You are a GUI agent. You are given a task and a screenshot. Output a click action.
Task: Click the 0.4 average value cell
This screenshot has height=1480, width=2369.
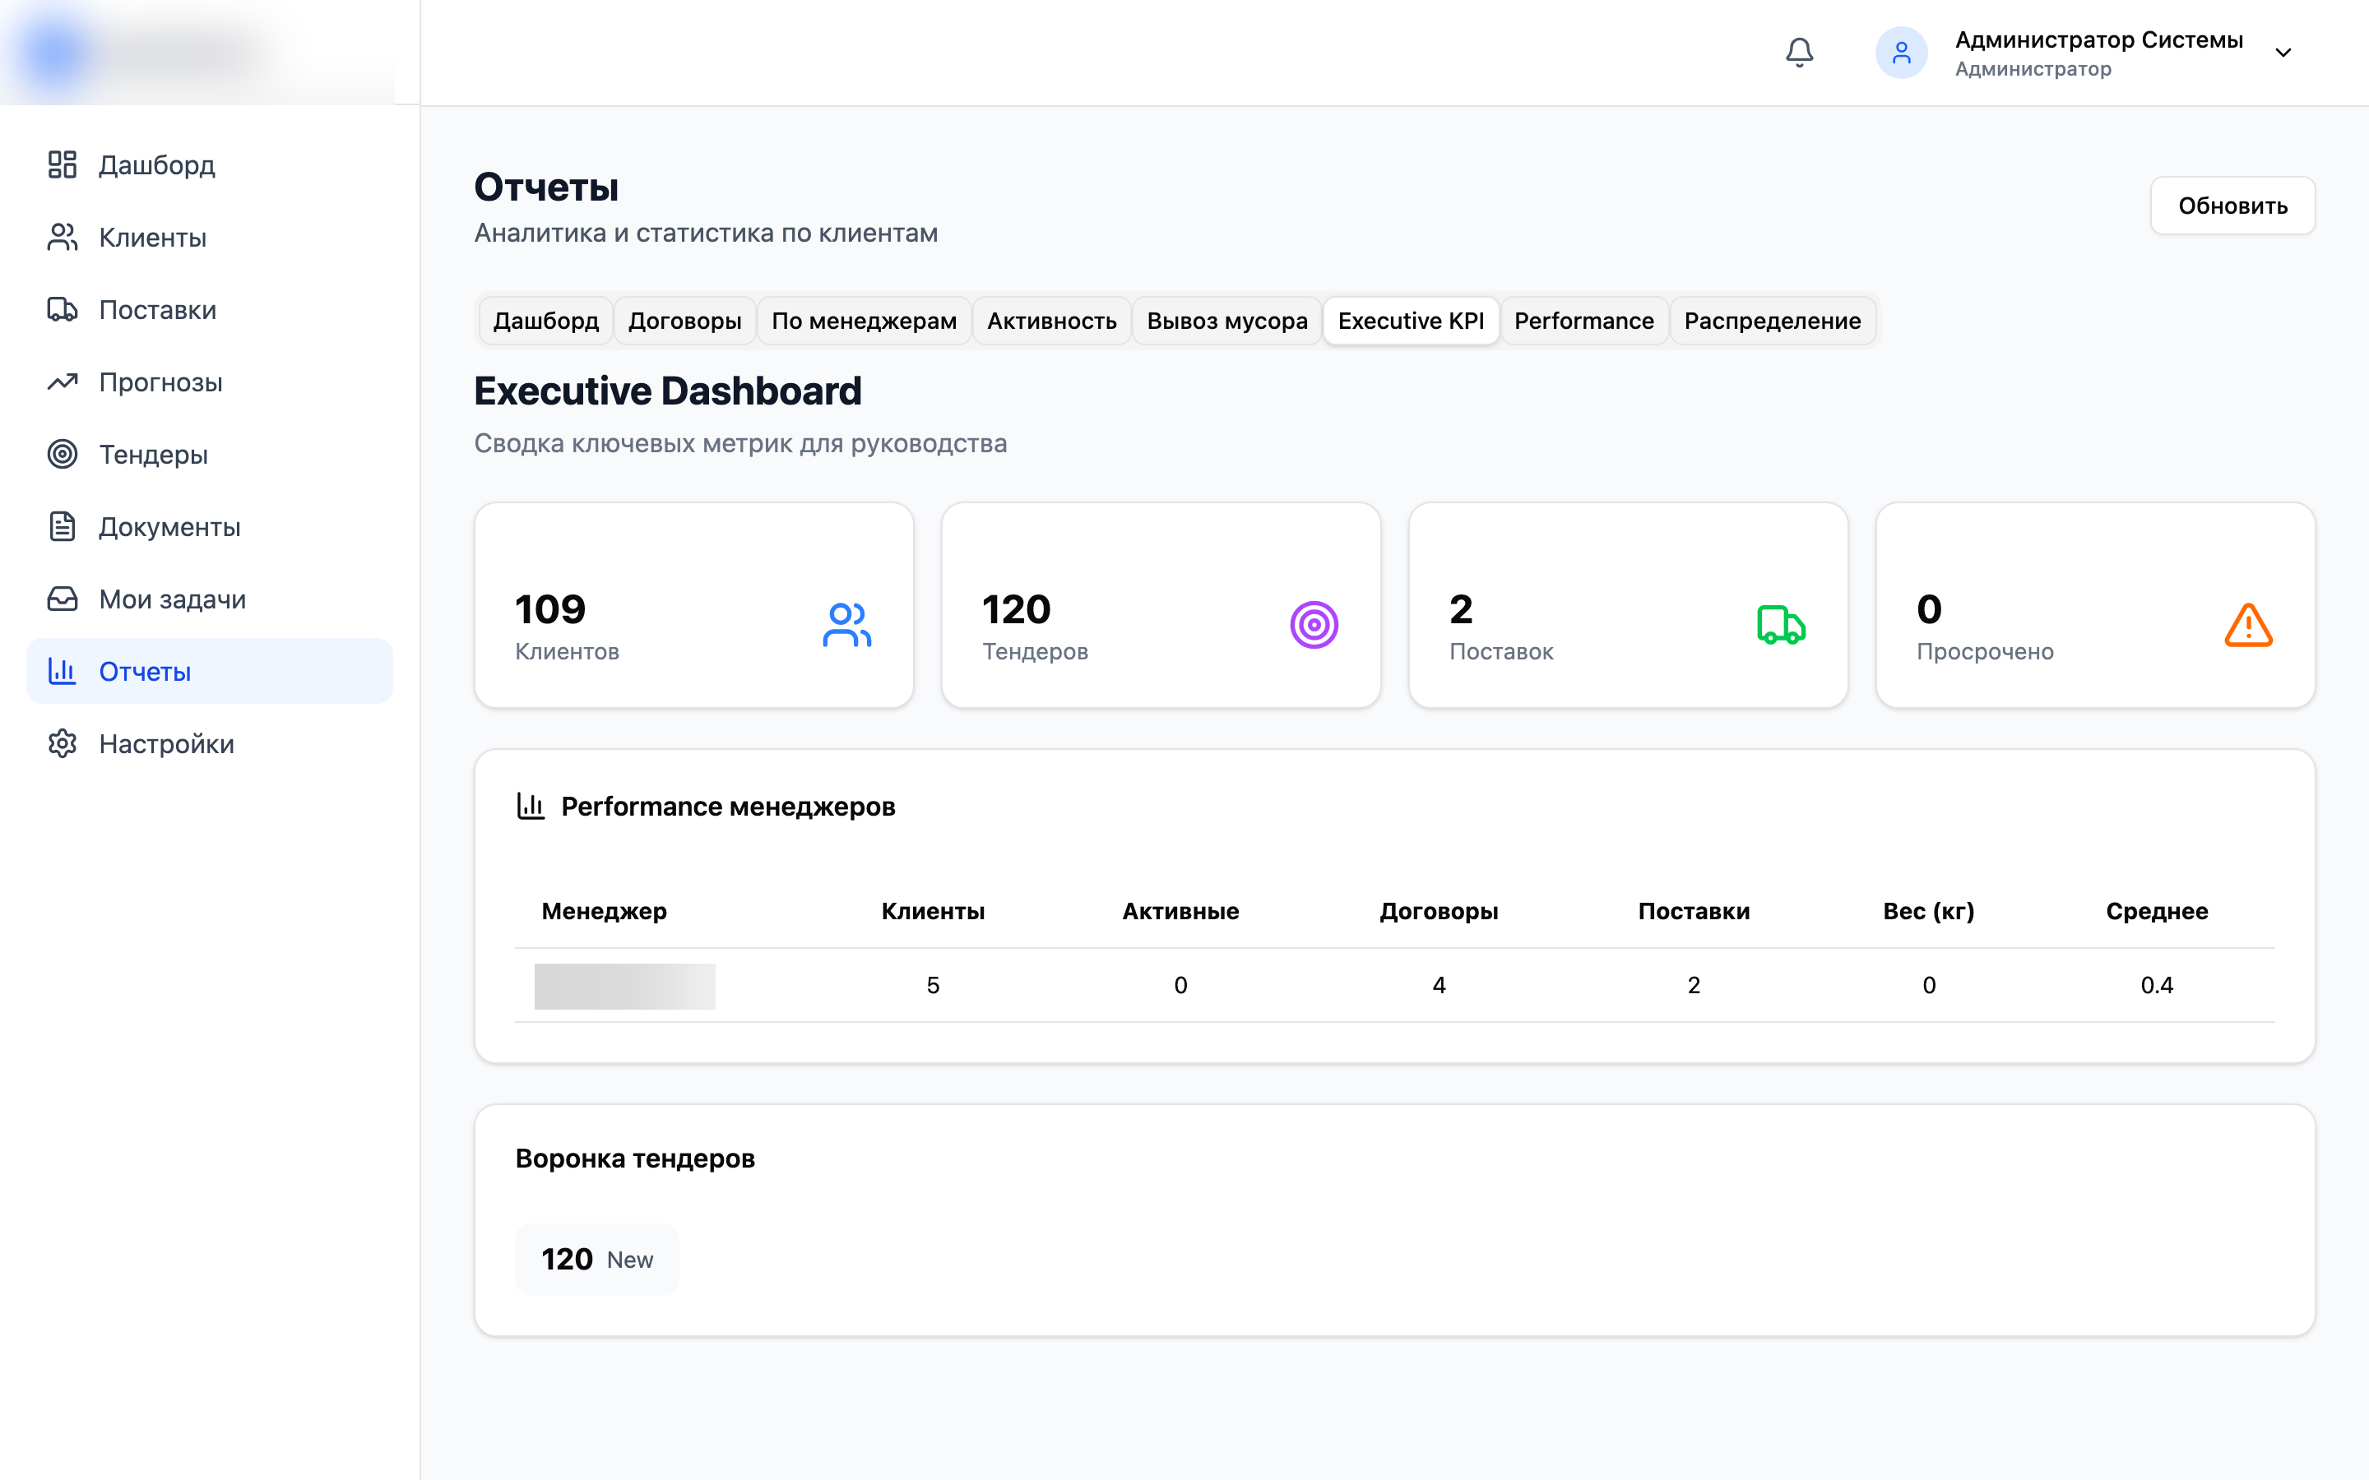(x=2157, y=985)
